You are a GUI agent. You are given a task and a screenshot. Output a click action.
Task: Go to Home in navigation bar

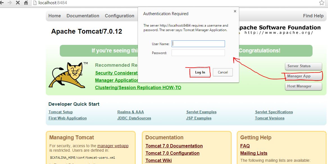pos(54,16)
